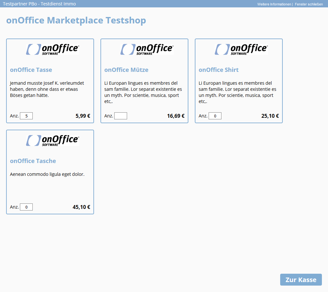This screenshot has width=328, height=292.
Task: Click Anz. label in Tasse card
Action: 14,116
